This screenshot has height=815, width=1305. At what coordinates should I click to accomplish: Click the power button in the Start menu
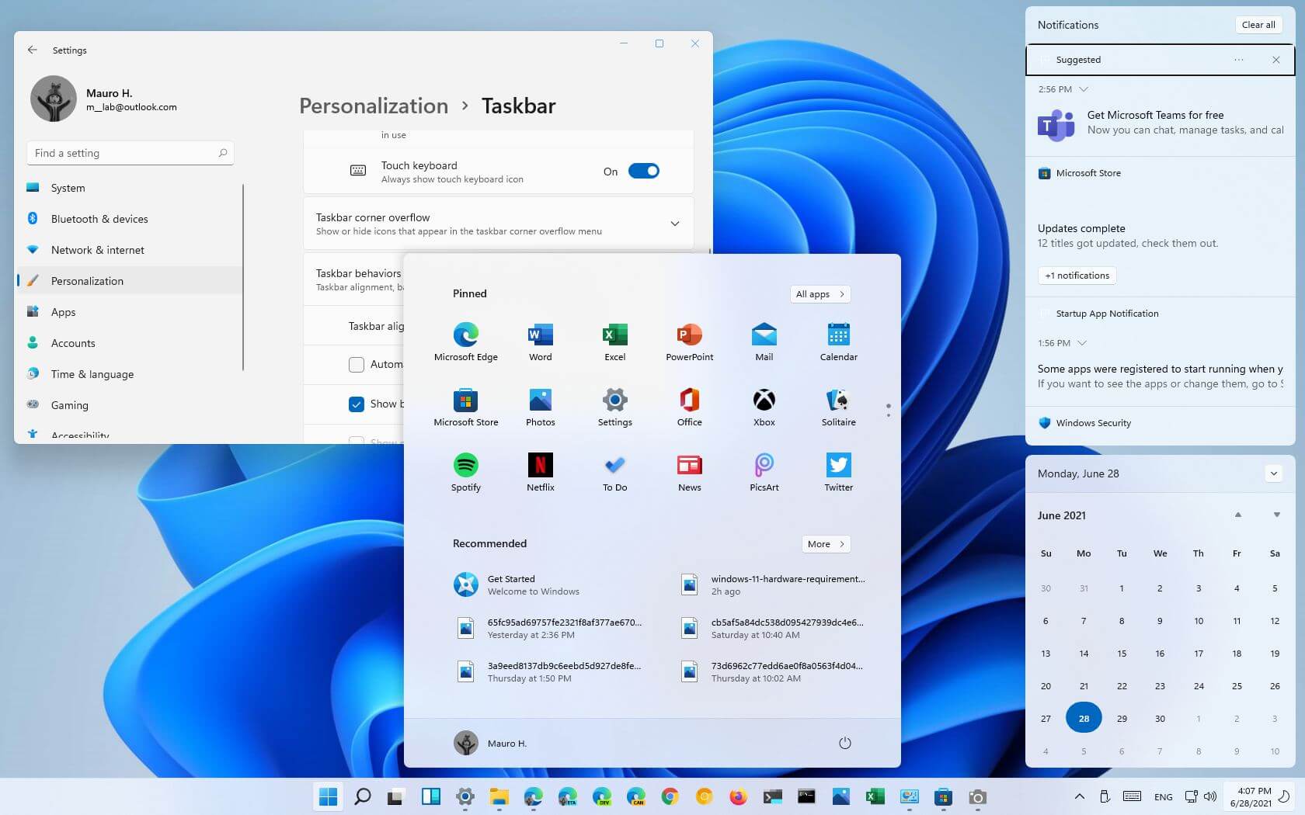point(844,743)
